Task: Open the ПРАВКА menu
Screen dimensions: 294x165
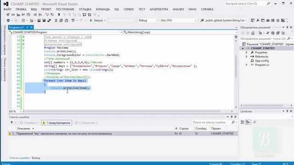Action: tap(21, 9)
